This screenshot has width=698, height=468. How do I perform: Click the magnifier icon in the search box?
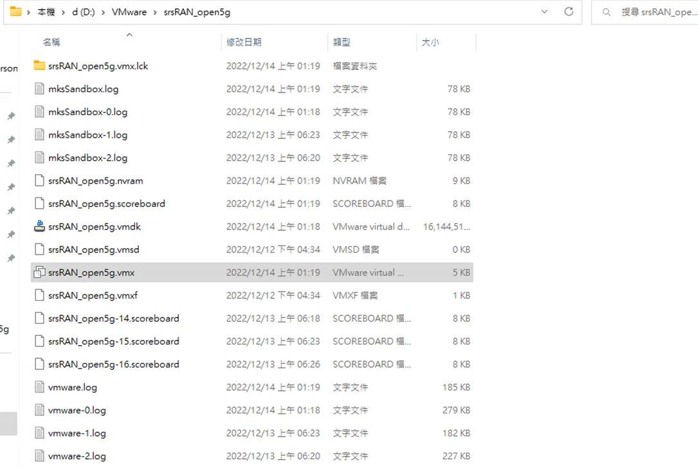(x=606, y=12)
